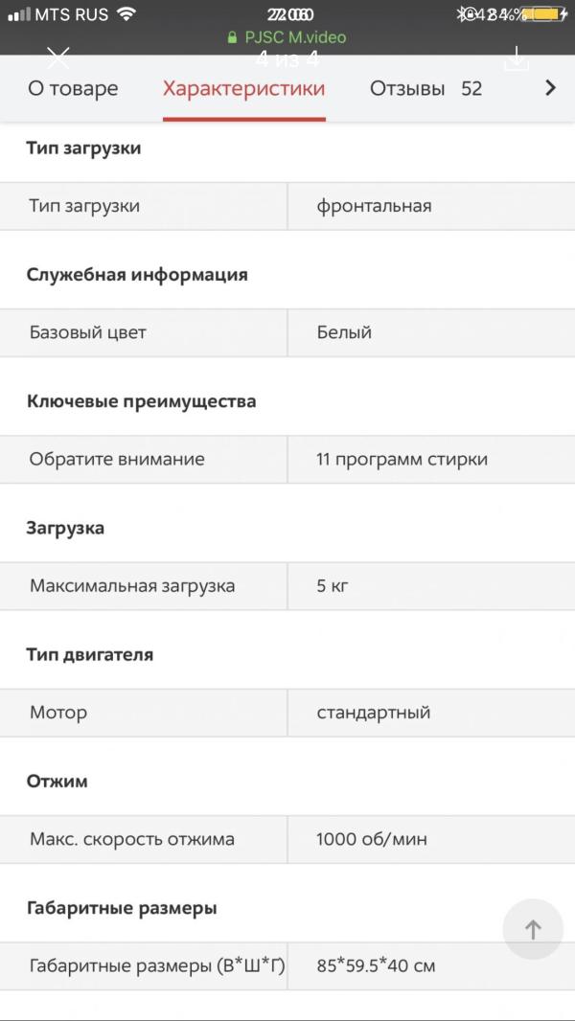Tap the "4 из 4" image counter
Image resolution: width=575 pixels, height=1021 pixels.
point(287,59)
